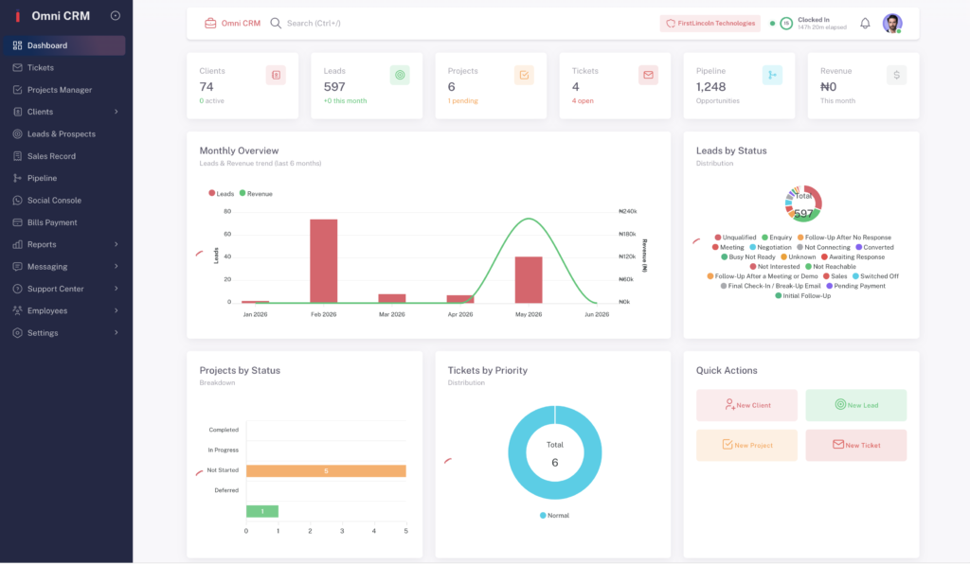Image resolution: width=970 pixels, height=565 pixels.
Task: Open the notifications bell icon
Action: pos(865,24)
